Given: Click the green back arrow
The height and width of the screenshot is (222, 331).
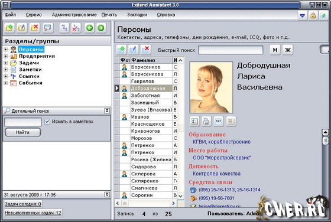Looking at the screenshot, I should click(x=89, y=28).
